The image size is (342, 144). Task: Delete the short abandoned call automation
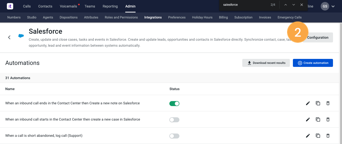(x=328, y=136)
